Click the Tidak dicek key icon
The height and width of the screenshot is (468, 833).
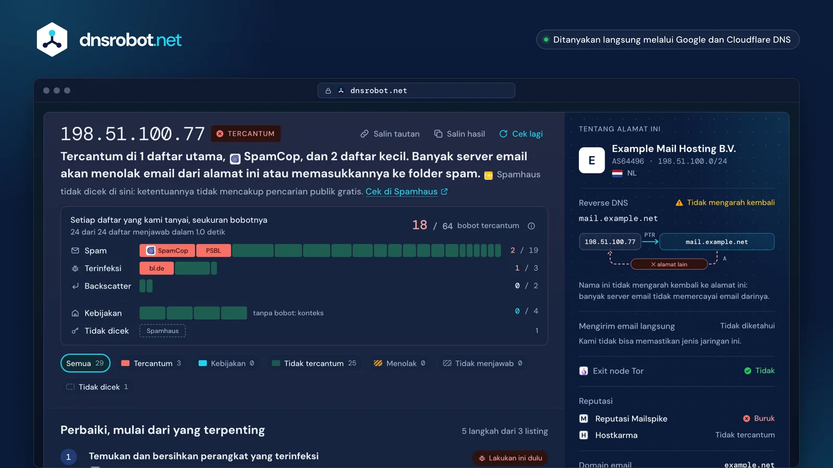(75, 331)
